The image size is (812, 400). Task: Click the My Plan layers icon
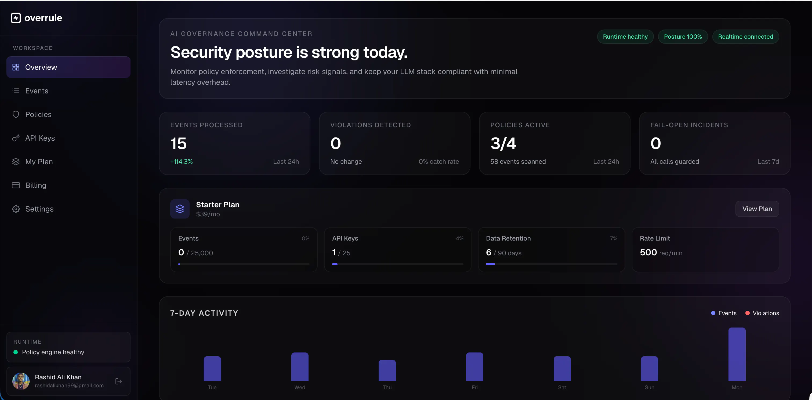coord(16,162)
